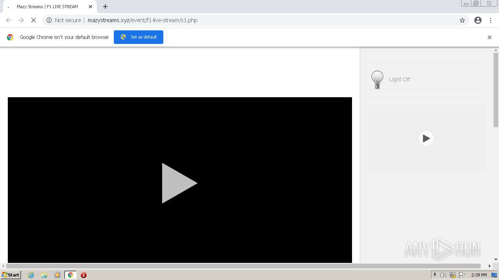
Task: Click the Chrome logo in info bar
Action: 10,37
